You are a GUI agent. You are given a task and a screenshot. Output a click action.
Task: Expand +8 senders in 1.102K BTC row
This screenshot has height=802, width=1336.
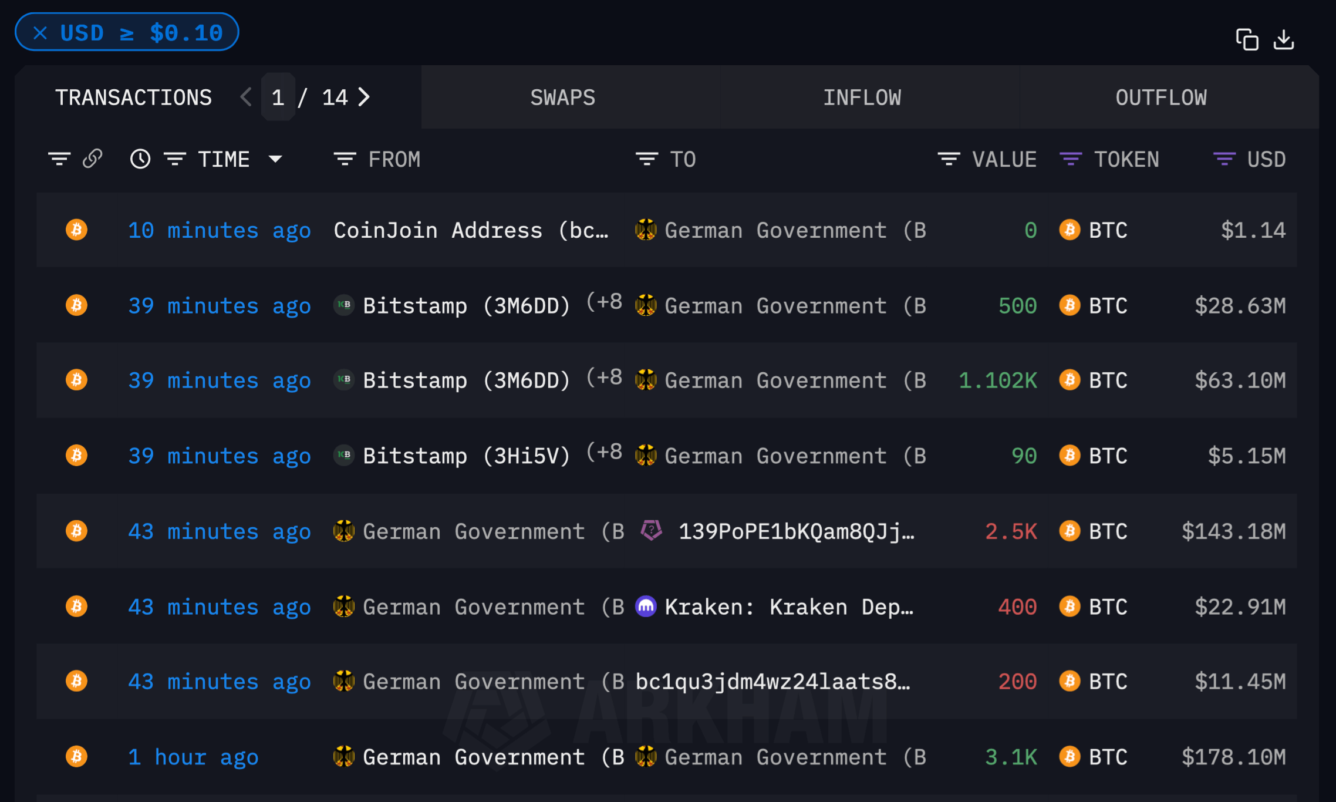(x=605, y=377)
